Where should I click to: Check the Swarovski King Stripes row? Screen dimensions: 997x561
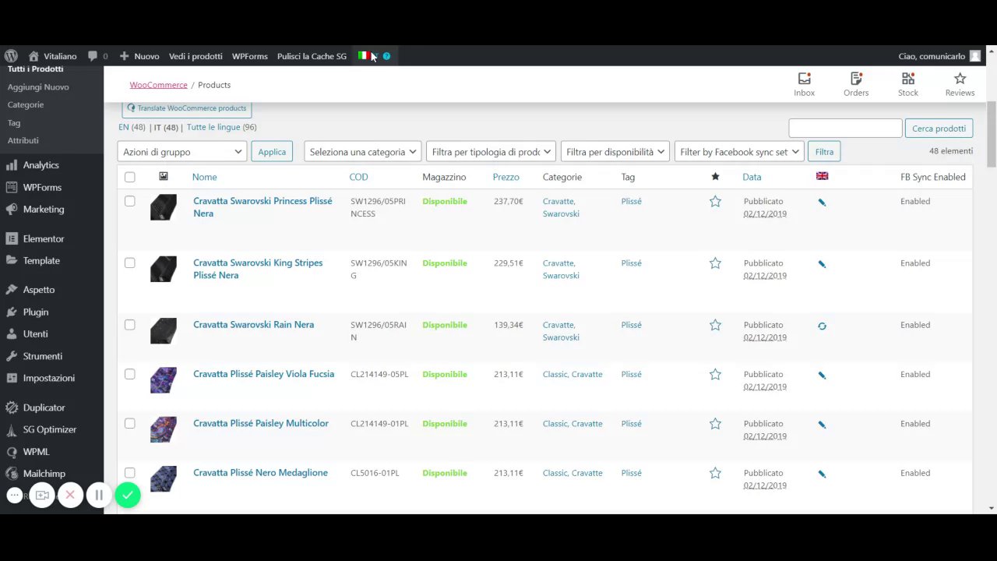129,263
